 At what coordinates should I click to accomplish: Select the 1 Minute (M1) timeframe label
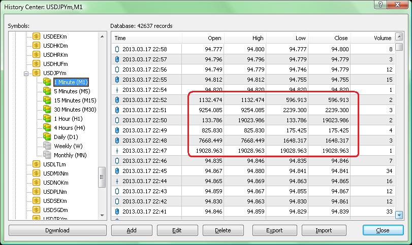tap(71, 82)
